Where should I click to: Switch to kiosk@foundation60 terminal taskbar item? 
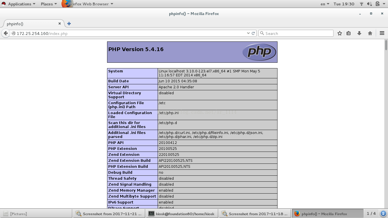tap(182, 213)
